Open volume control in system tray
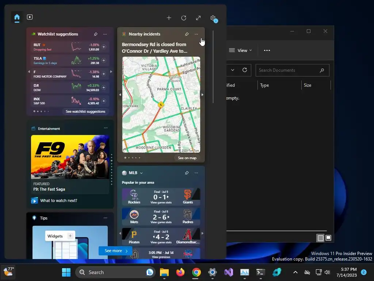The width and height of the screenshot is (374, 281). pyautogui.click(x=327, y=272)
